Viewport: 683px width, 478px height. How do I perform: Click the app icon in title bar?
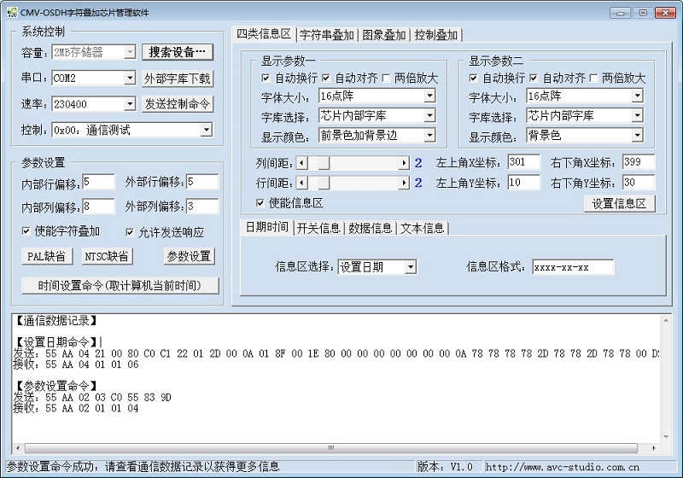[12, 10]
